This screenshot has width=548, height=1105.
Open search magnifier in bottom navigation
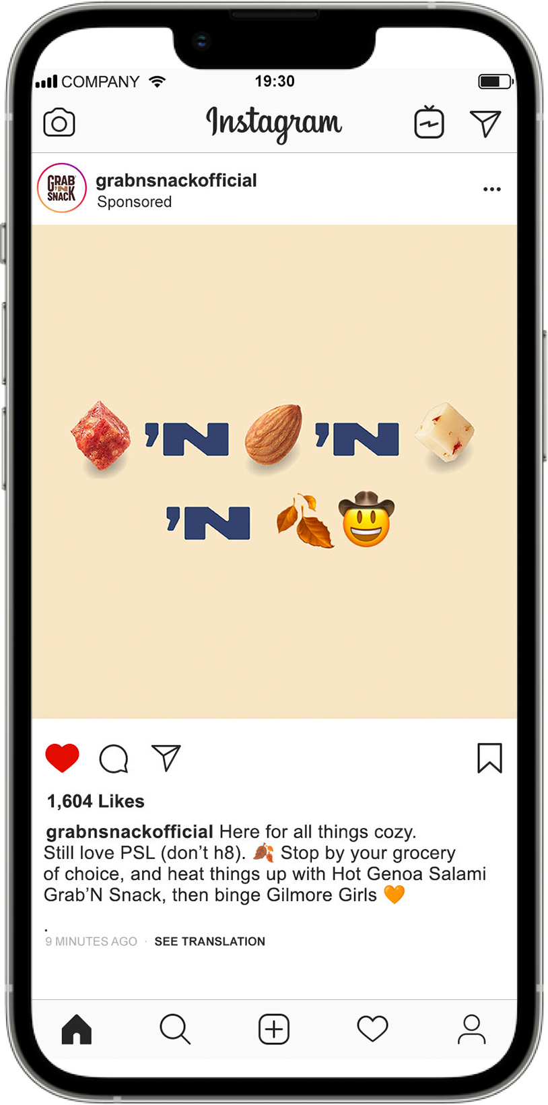coord(175,1029)
